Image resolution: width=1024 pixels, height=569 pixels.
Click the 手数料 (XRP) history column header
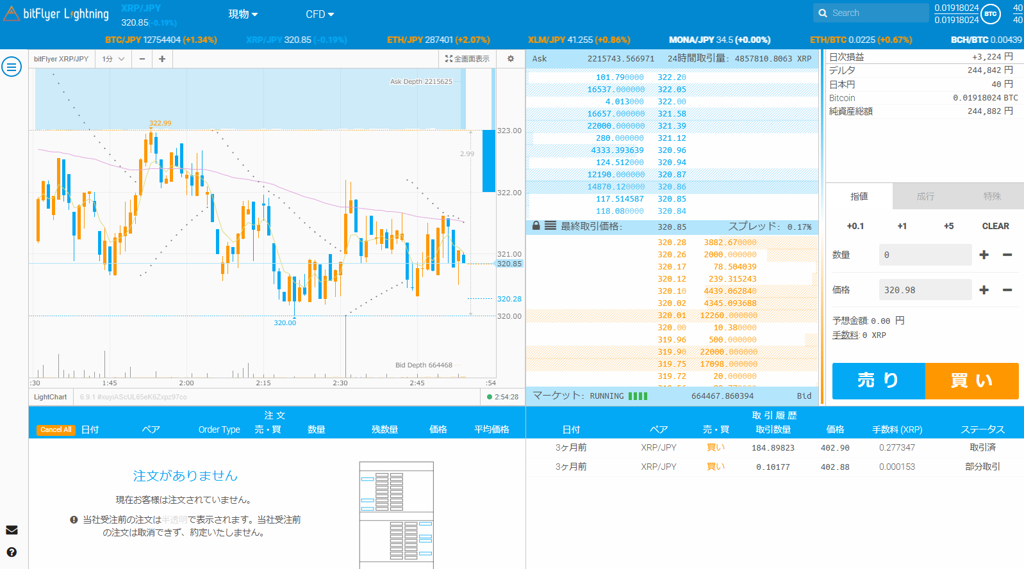(x=897, y=429)
